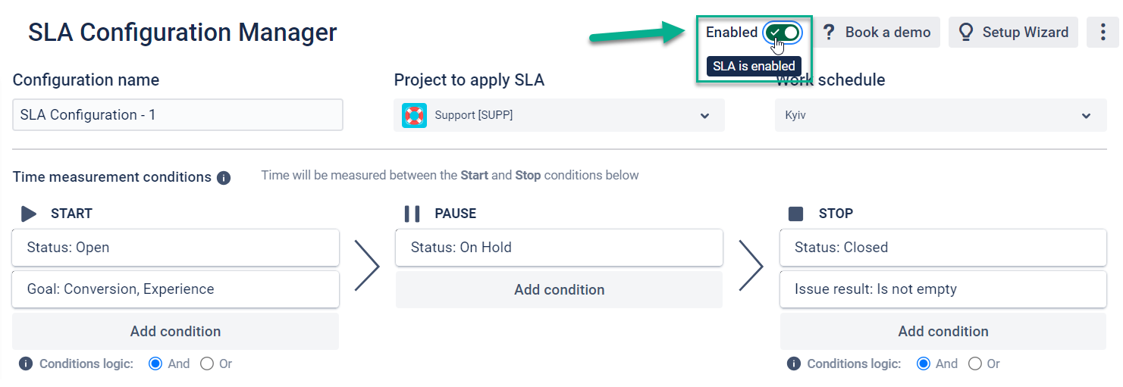
Task: Click the three-dot more options icon
Action: pos(1103,33)
